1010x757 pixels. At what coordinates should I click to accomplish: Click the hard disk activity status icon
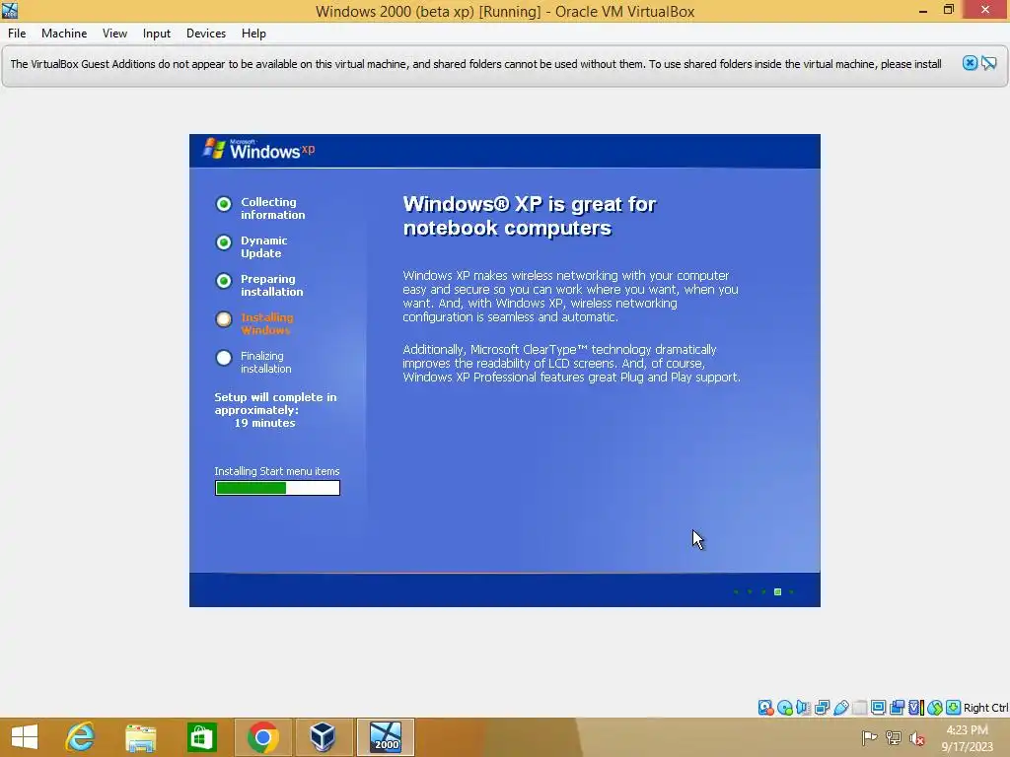pos(765,708)
